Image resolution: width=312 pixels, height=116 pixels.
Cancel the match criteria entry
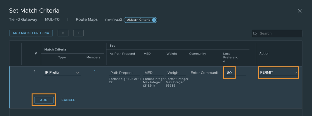(x=68, y=100)
